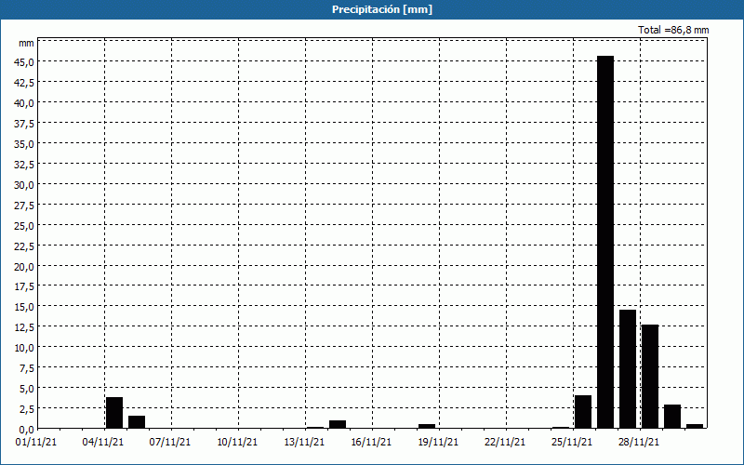The width and height of the screenshot is (744, 465).
Task: Select the 5,0 y-axis value
Action: click(27, 388)
